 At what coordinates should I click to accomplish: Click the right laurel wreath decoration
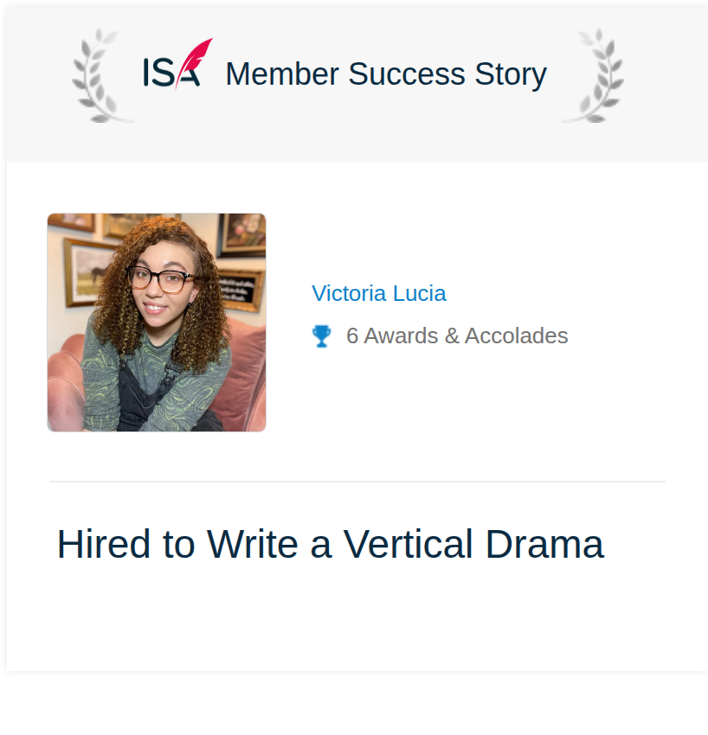[x=594, y=75]
